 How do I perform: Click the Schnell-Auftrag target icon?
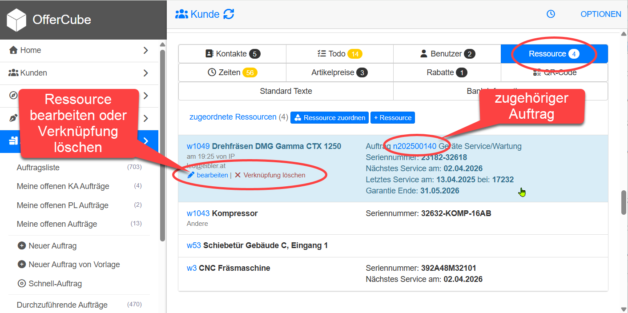pos(21,284)
